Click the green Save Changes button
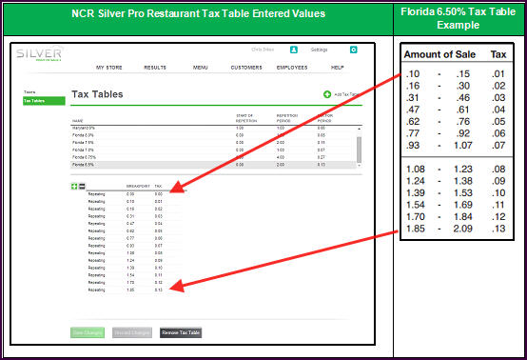This screenshot has width=527, height=360. click(88, 332)
